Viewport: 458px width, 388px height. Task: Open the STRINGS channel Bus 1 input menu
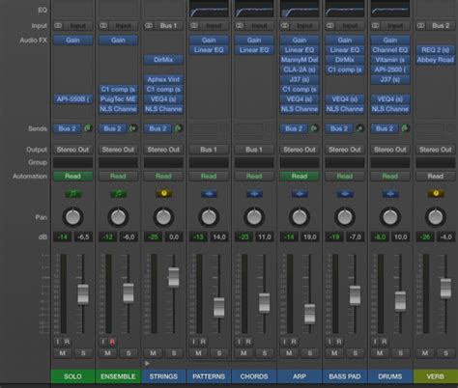pyautogui.click(x=168, y=25)
